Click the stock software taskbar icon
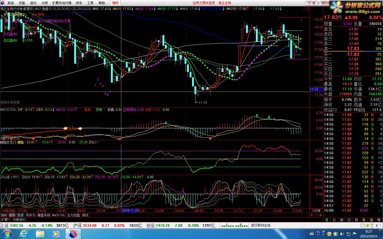The width and height of the screenshot is (383, 239). point(73,234)
